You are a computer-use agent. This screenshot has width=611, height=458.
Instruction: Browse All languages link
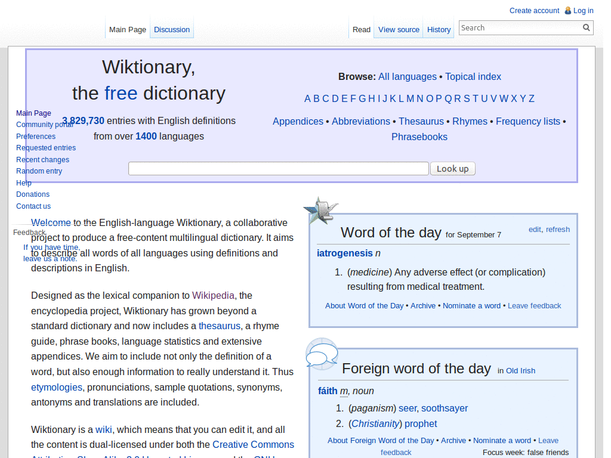point(407,77)
